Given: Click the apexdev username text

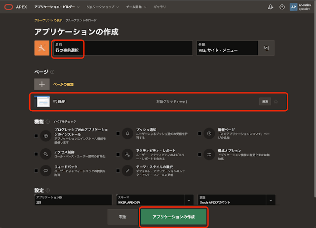Looking at the screenshot, I should point(305,5).
